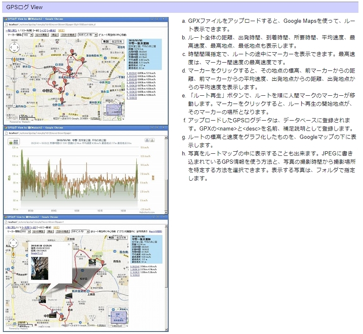This screenshot has width=363, height=334.
Task: Click scrollbar down arrow in graph window
Action: pyautogui.click(x=166, y=212)
